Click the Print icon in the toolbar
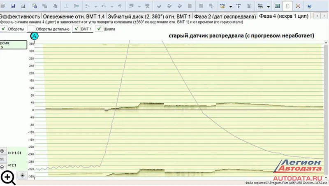This screenshot has width=329, height=186. pos(23,6)
